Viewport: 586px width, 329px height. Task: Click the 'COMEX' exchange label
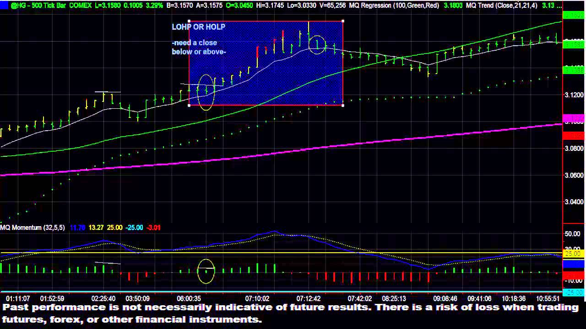pos(80,5)
